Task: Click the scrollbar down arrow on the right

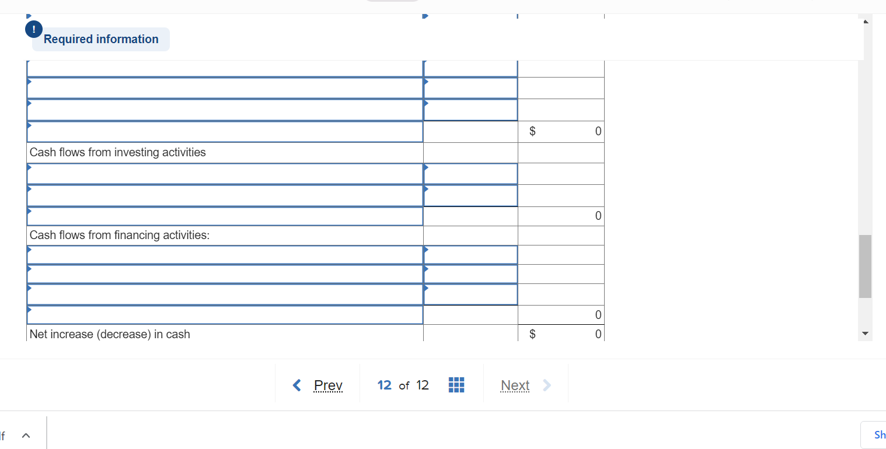Action: tap(865, 333)
